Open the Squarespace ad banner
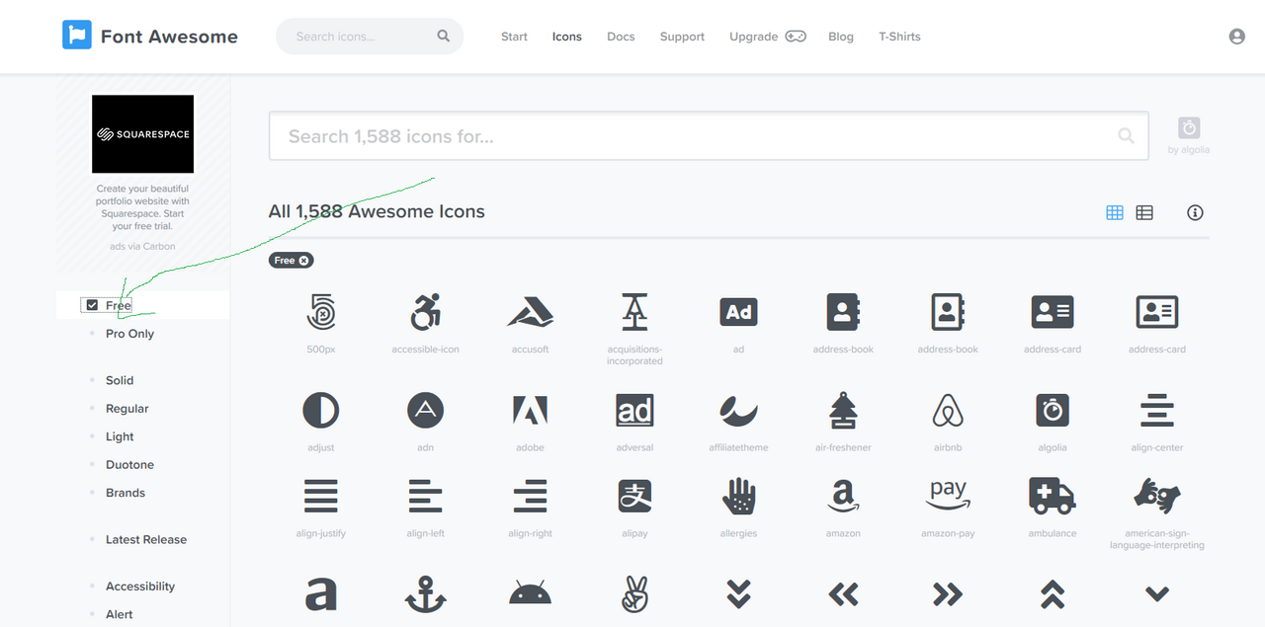This screenshot has height=627, width=1265. coord(142,134)
